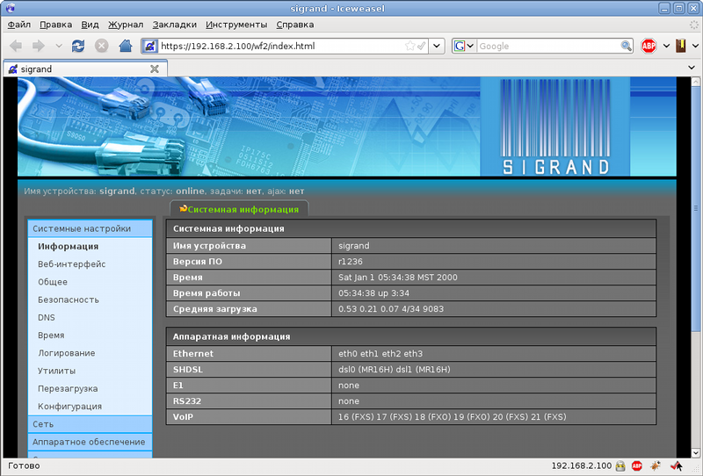Close the sigrand tab
This screenshot has height=476, width=703.
(155, 69)
